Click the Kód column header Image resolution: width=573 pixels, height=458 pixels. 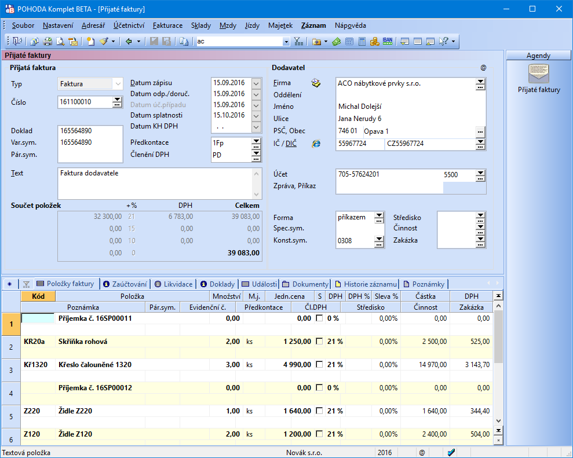(38, 296)
